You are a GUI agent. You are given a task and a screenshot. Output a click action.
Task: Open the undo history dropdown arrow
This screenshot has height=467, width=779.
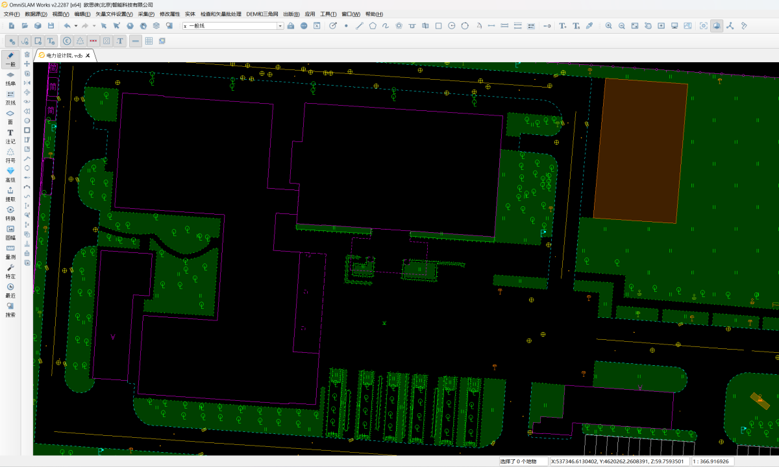coord(75,26)
